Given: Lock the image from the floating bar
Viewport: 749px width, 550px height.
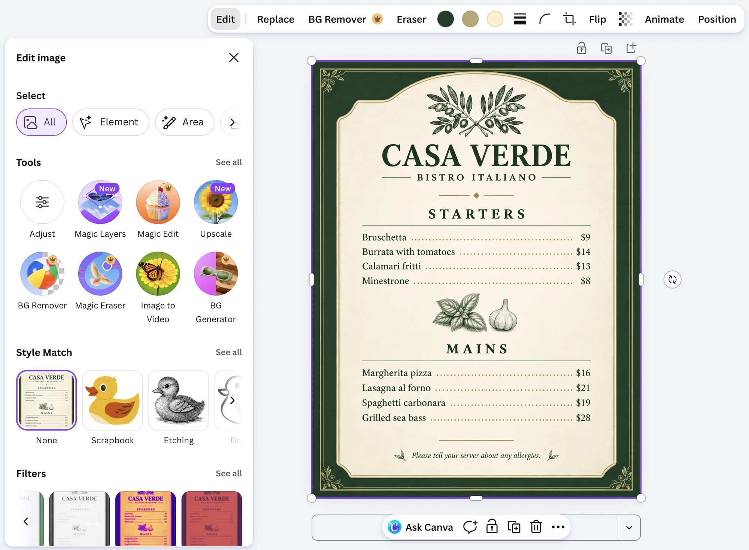Looking at the screenshot, I should 492,527.
